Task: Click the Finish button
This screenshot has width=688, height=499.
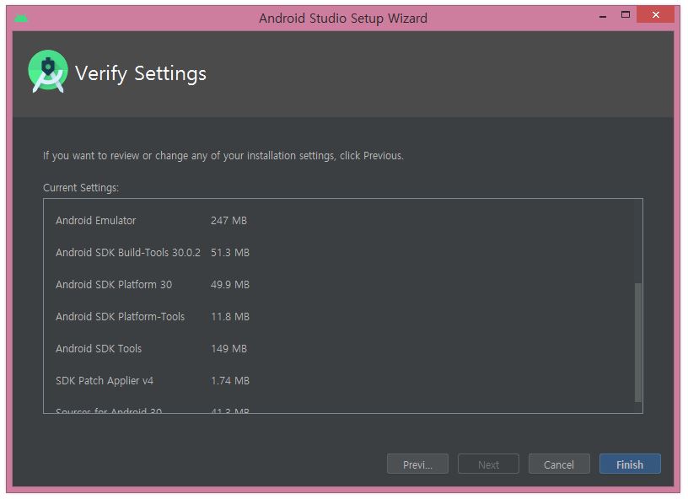Action: pyautogui.click(x=630, y=464)
